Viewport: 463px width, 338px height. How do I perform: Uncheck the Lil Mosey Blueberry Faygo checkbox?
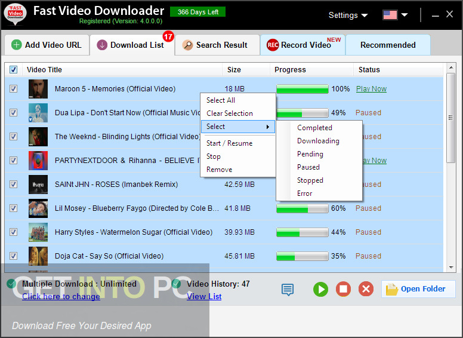tap(13, 208)
